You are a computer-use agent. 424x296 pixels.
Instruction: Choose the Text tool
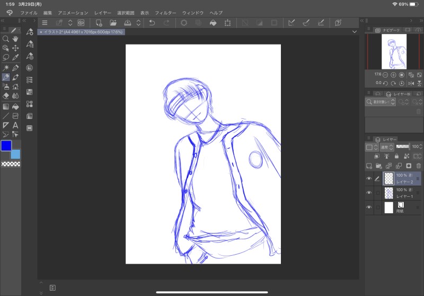(x=15, y=125)
